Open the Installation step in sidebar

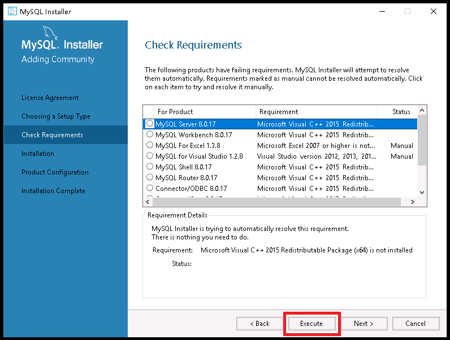coord(38,154)
